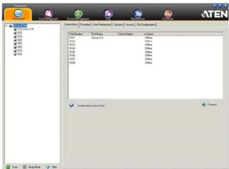Switch to the Favorites tab
The image size is (229, 169).
(85, 25)
